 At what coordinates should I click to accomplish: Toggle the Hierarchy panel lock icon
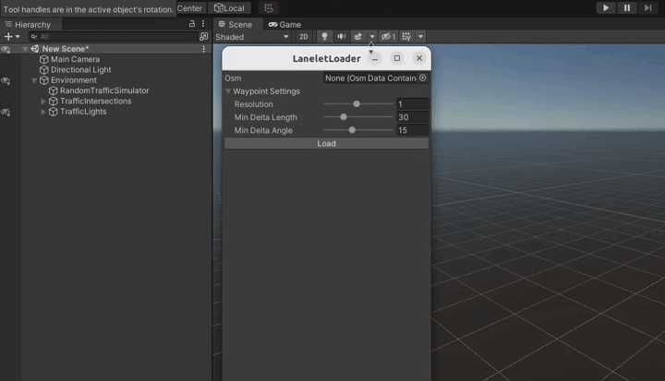click(x=192, y=24)
